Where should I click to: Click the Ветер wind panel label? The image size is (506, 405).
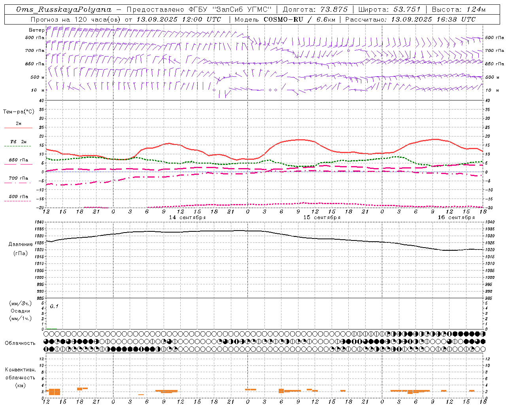click(x=36, y=30)
